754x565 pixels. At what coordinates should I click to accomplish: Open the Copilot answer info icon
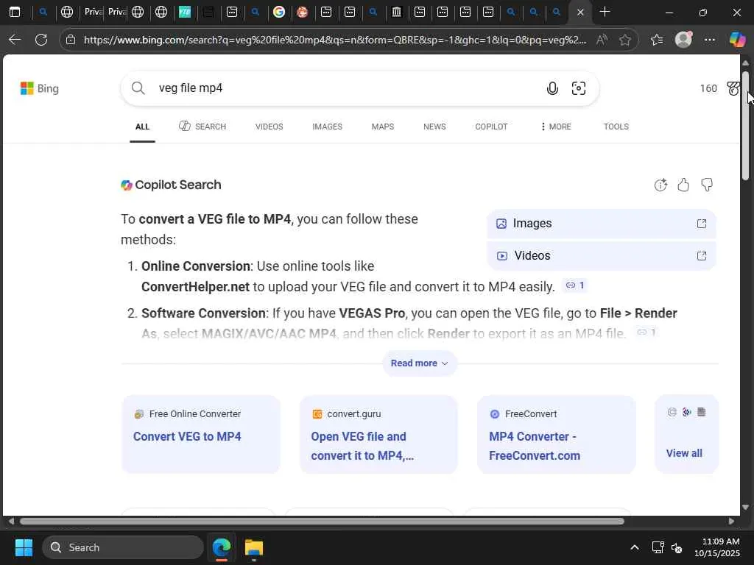click(660, 185)
